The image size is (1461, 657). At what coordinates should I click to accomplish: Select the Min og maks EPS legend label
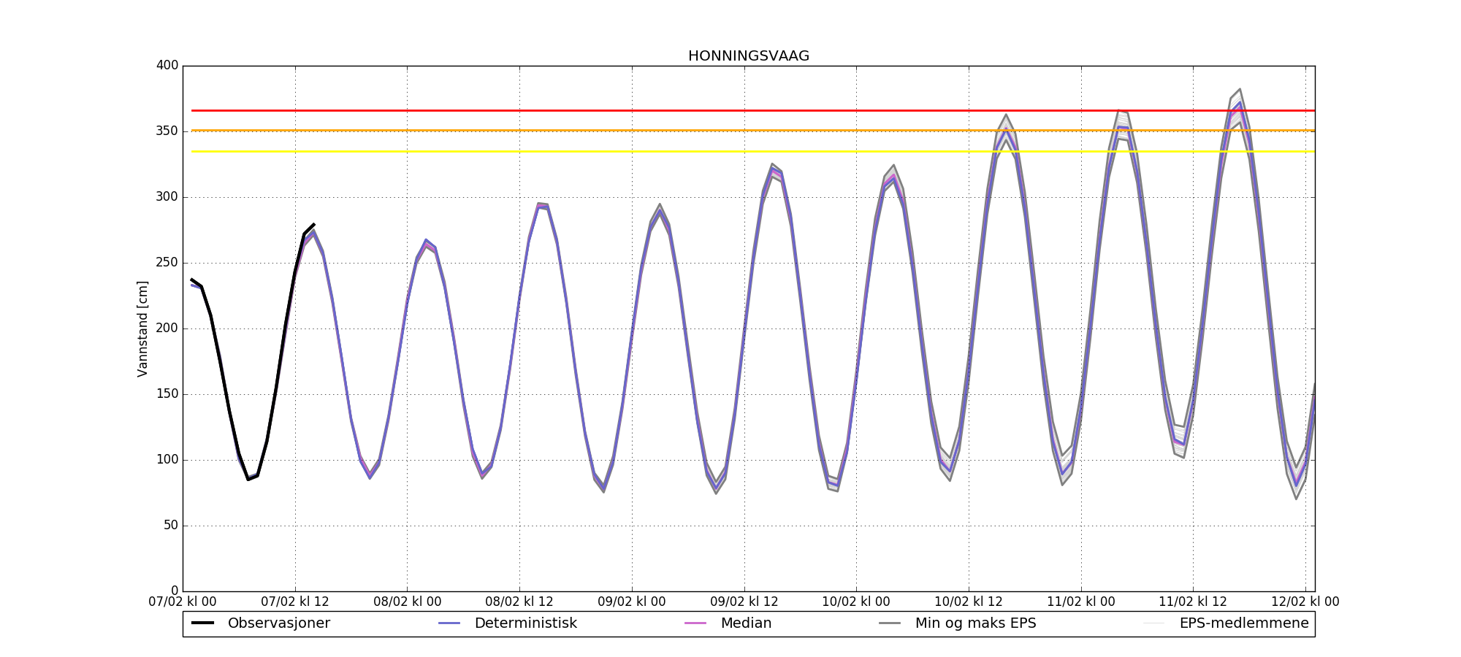pos(975,623)
